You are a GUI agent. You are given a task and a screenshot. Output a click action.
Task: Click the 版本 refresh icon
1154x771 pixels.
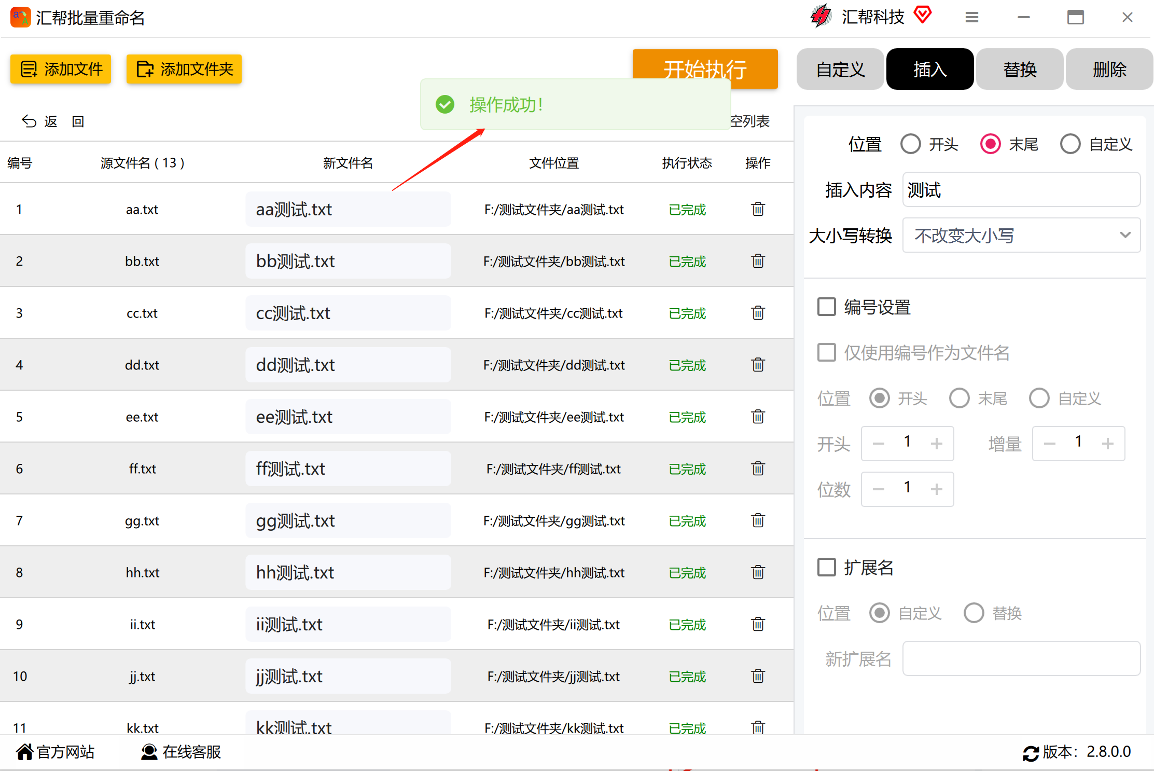1031,753
